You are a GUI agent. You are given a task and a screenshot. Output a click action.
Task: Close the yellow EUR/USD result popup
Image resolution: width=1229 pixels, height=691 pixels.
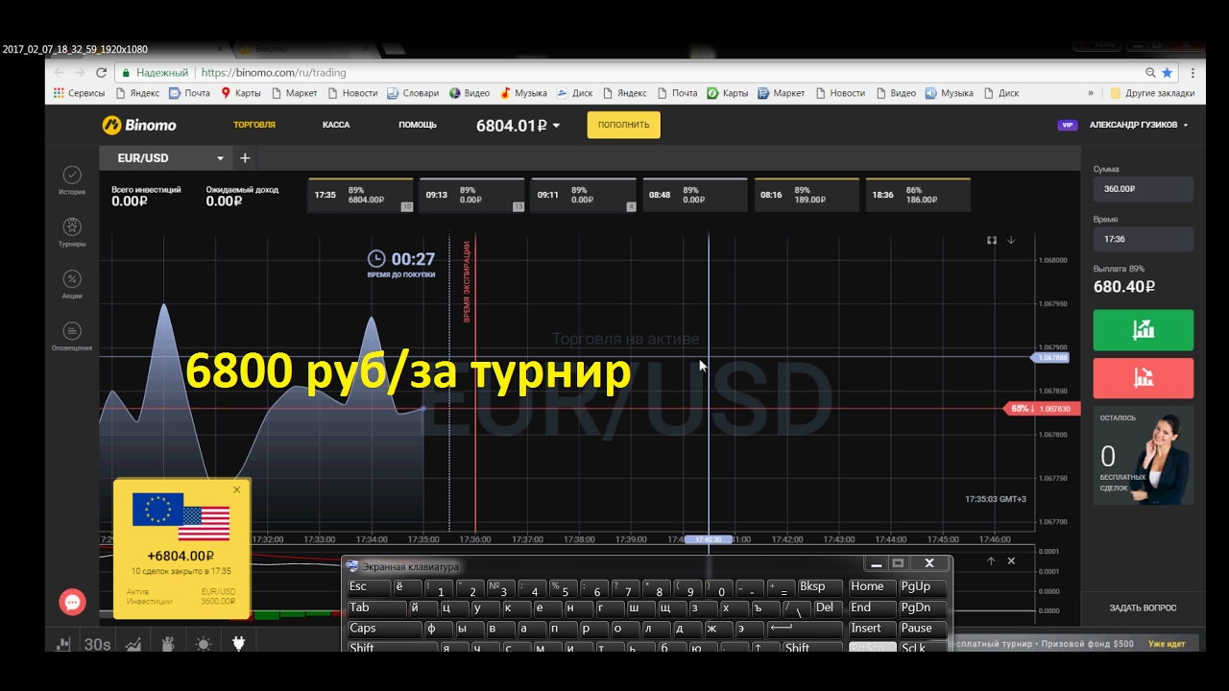[x=237, y=489]
